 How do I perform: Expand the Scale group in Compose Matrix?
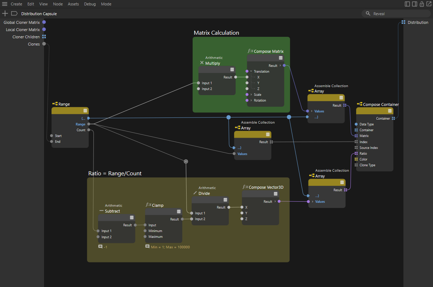(251, 95)
